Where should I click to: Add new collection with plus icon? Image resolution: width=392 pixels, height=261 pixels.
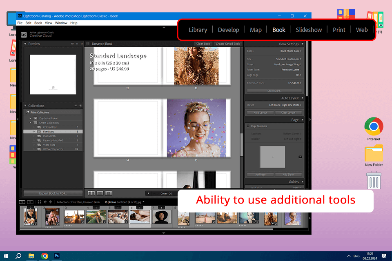tap(80, 106)
